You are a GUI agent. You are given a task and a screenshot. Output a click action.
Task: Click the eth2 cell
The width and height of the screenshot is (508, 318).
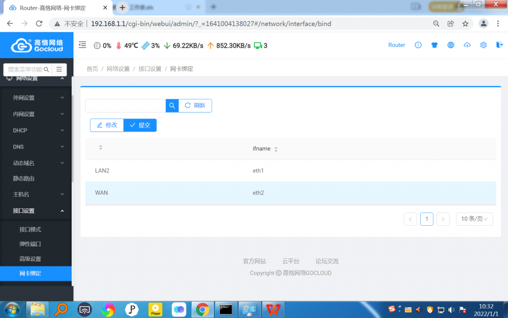(258, 192)
